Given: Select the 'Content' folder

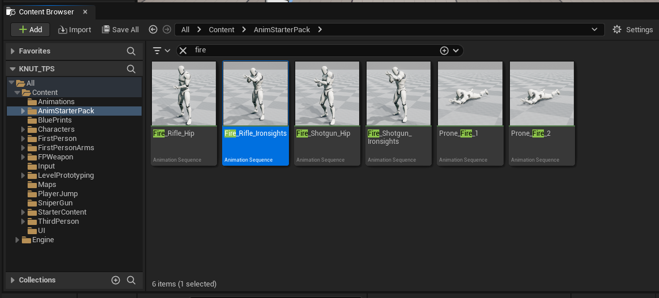Looking at the screenshot, I should (45, 93).
